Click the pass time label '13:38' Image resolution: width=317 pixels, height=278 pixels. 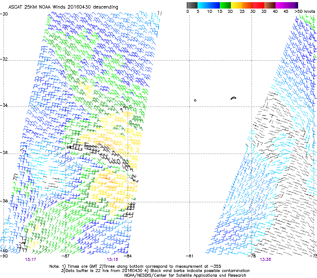click(x=265, y=260)
